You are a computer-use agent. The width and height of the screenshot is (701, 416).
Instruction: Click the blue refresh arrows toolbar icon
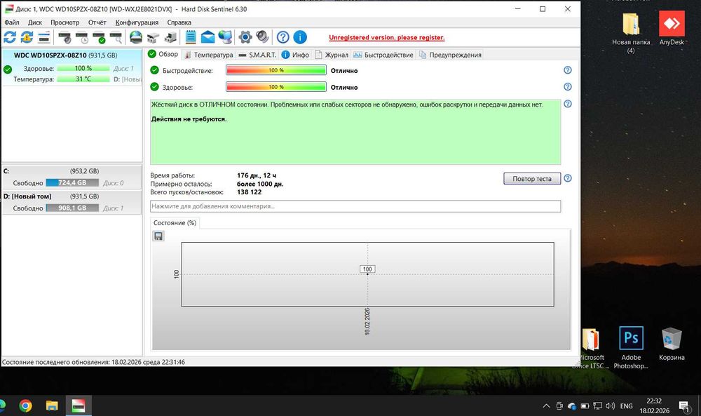tap(10, 37)
